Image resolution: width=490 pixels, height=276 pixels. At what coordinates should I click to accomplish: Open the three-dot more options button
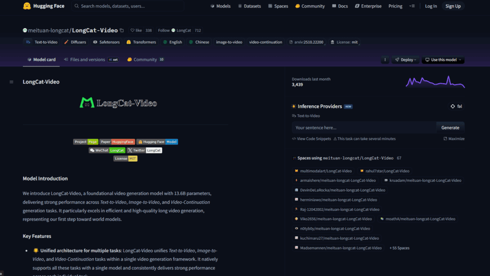pyautogui.click(x=385, y=60)
